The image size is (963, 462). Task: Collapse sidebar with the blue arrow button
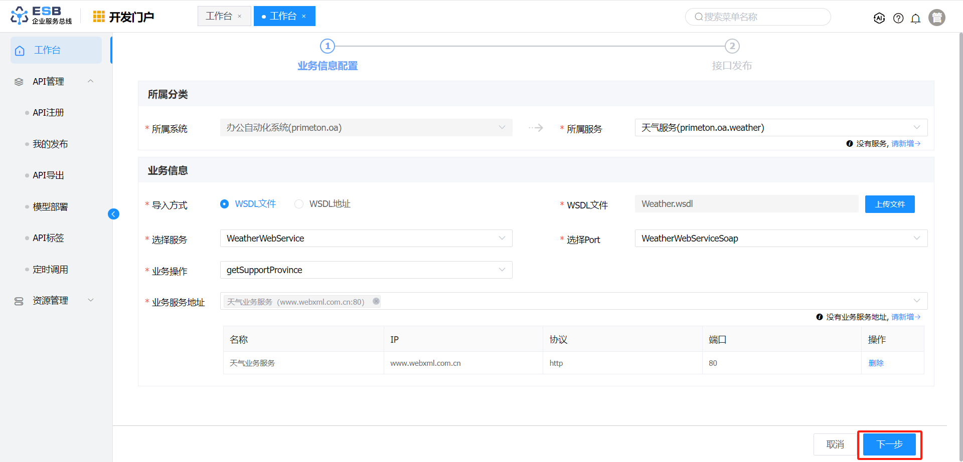(113, 214)
